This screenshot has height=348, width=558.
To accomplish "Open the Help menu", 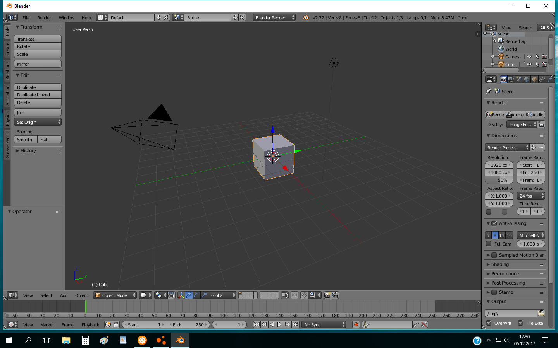I will [86, 17].
